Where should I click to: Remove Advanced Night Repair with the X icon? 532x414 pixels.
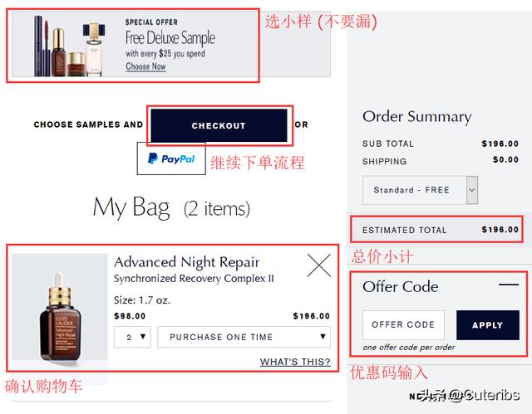[x=318, y=265]
